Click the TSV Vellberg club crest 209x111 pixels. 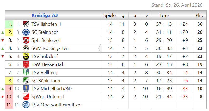pyautogui.click(x=26, y=73)
